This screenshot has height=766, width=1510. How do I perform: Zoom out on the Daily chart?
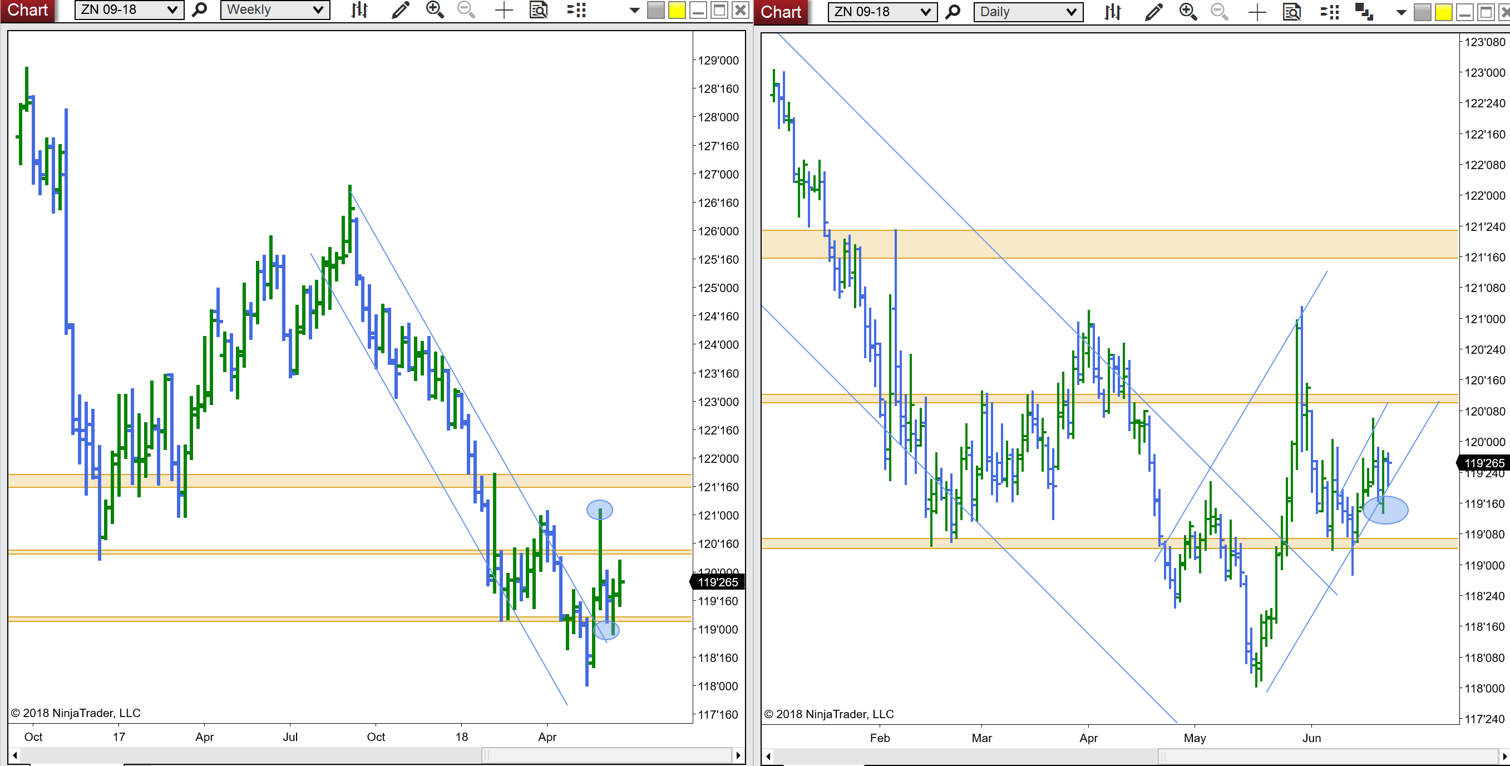point(1220,12)
